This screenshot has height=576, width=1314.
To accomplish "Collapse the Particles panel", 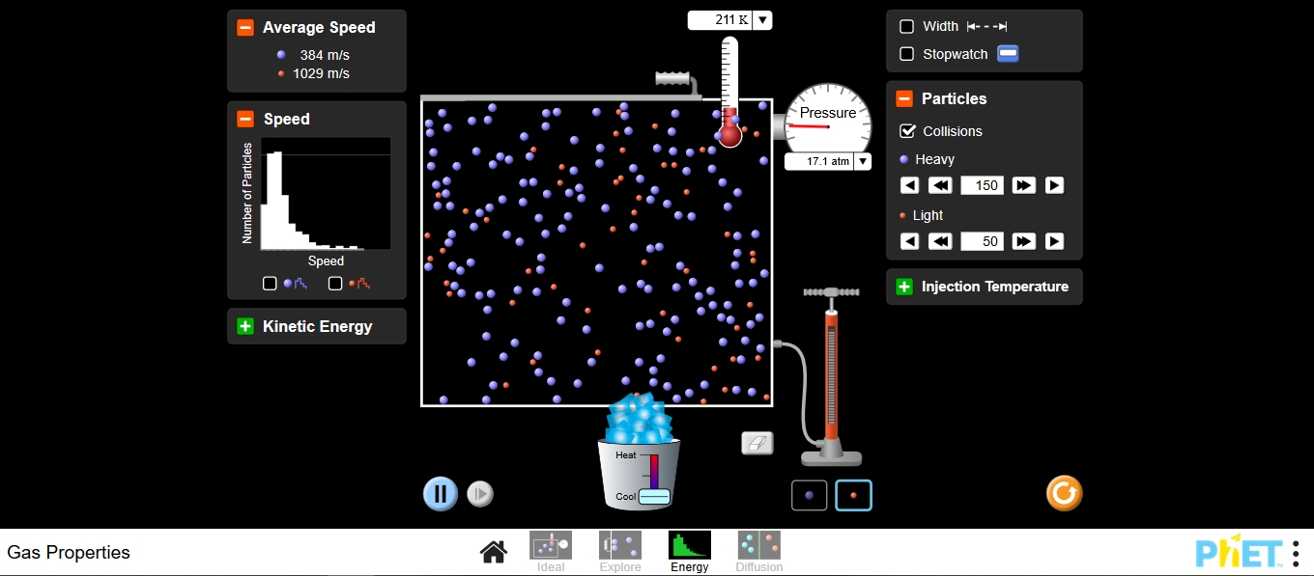I will [x=904, y=98].
